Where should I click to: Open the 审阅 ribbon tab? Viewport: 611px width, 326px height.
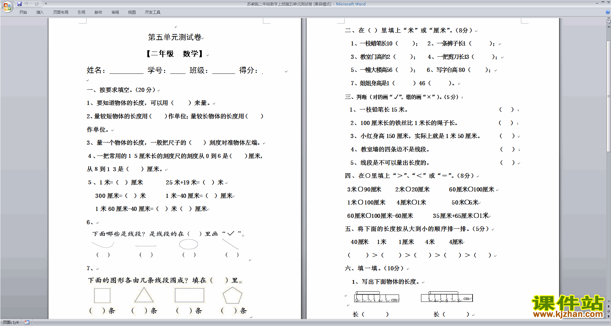pyautogui.click(x=115, y=12)
